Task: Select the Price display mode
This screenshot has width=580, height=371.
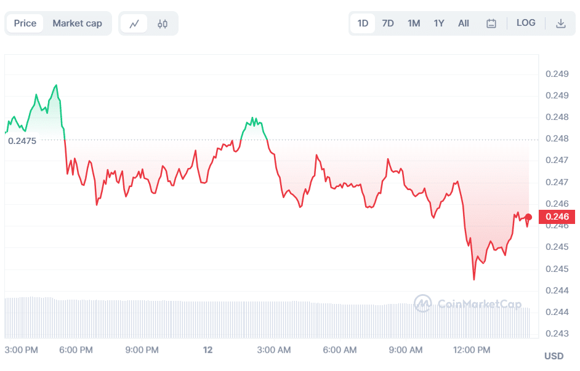Action: point(25,23)
